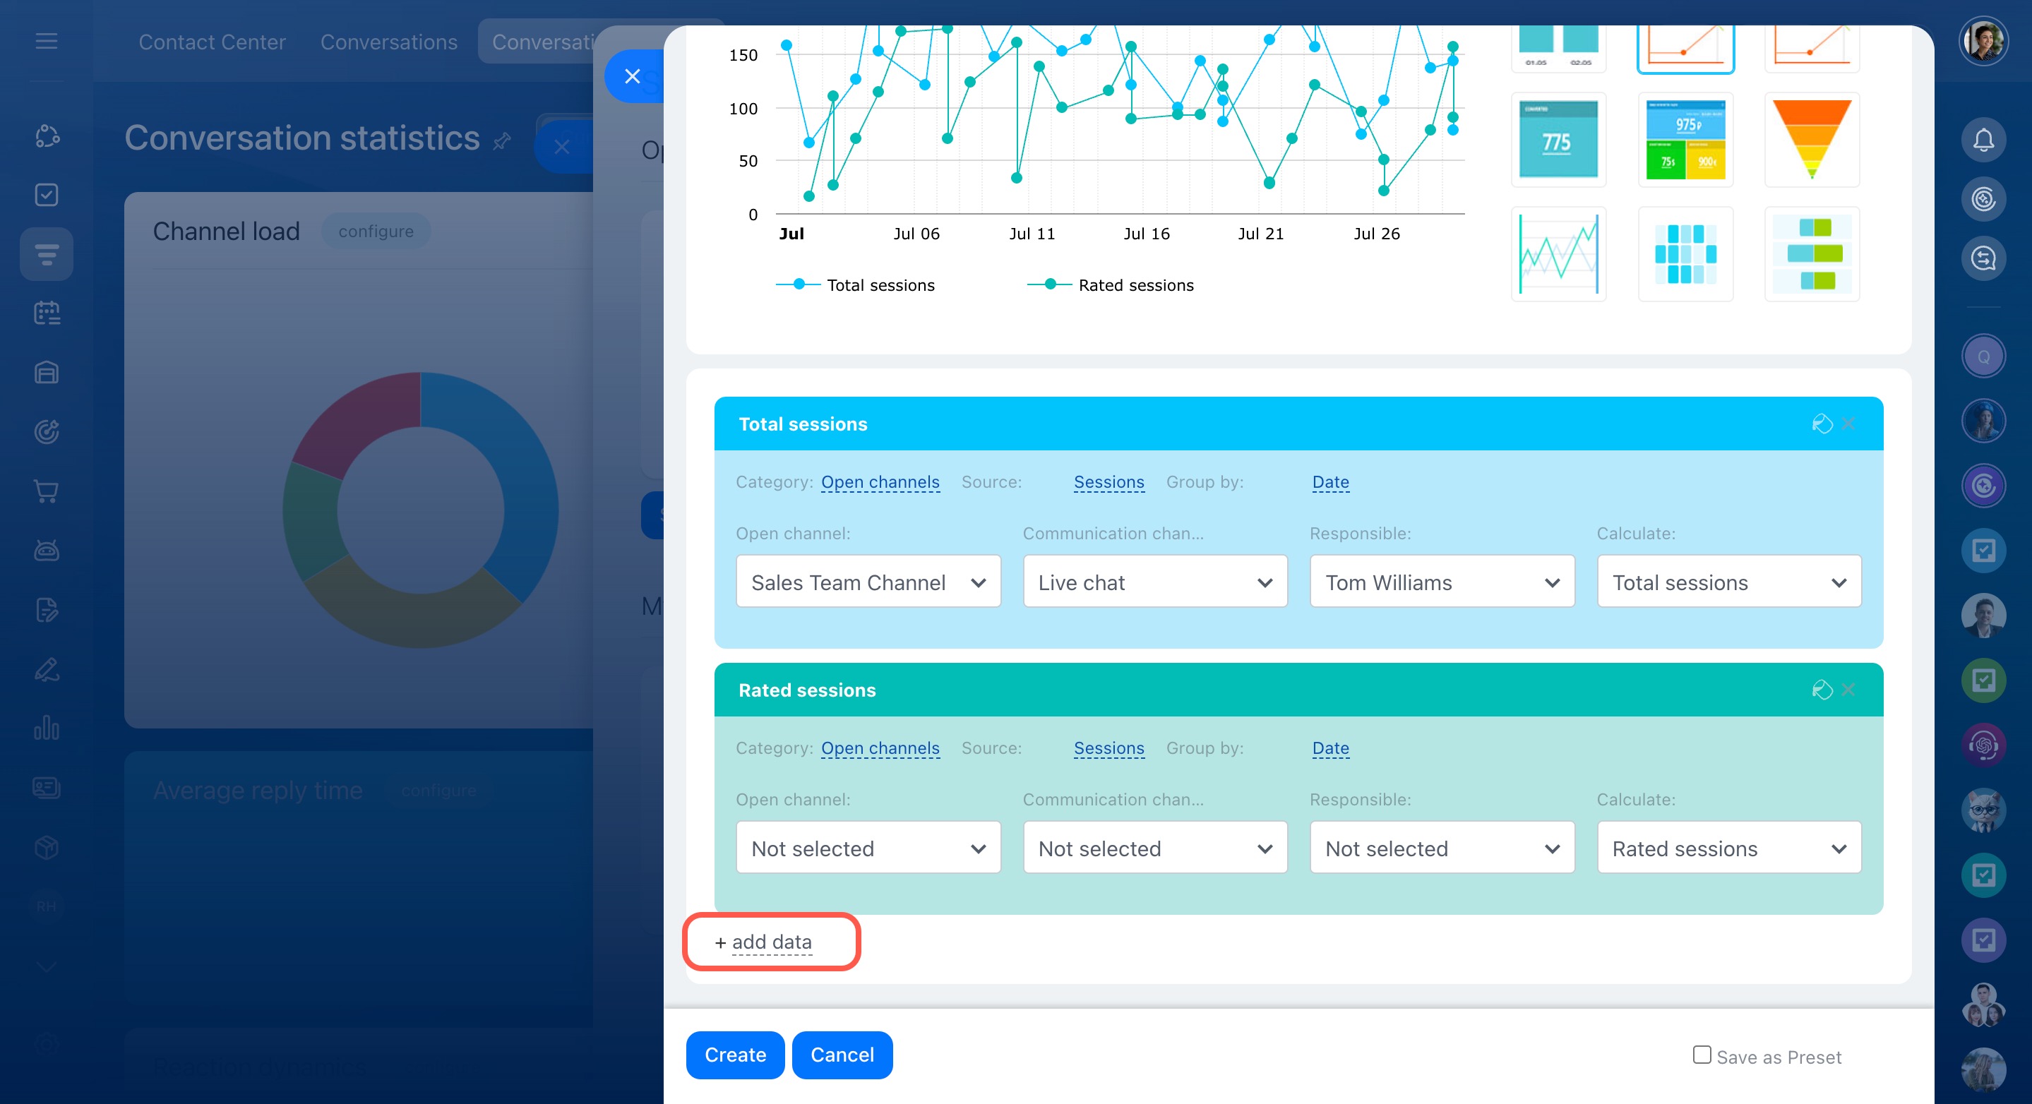2032x1104 pixels.
Task: Expand the Sales Team Channel dropdown
Action: [x=868, y=582]
